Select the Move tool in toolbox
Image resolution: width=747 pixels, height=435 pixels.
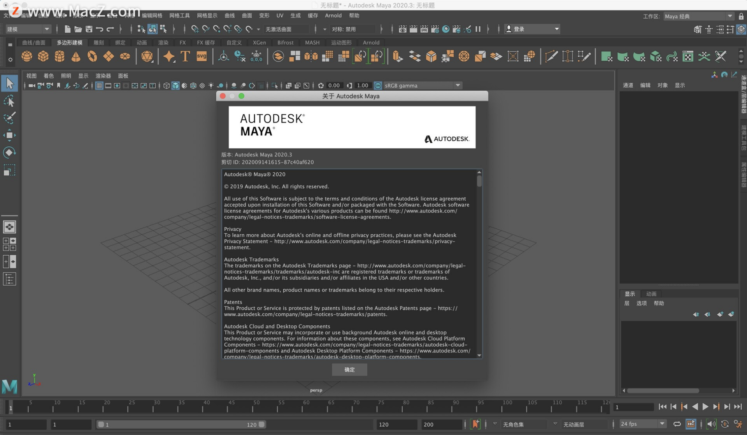(9, 135)
